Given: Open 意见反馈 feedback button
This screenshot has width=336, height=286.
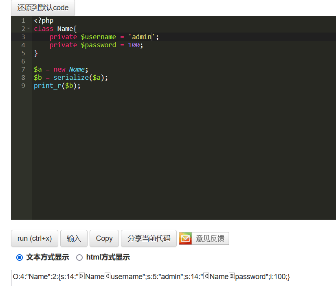Looking at the screenshot, I should [204, 238].
